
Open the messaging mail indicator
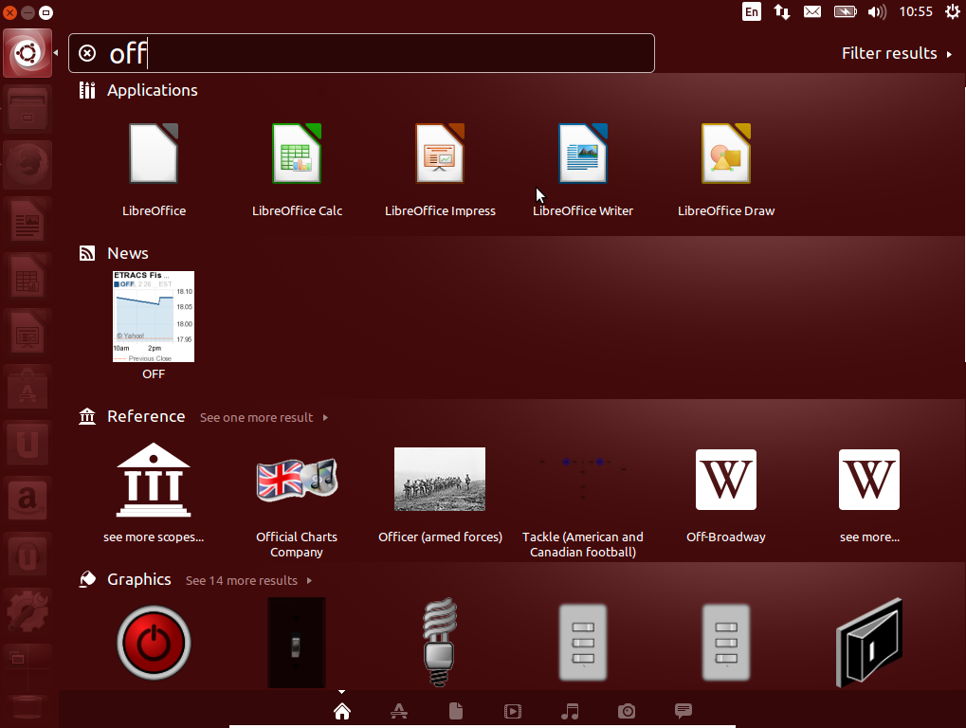coord(812,11)
